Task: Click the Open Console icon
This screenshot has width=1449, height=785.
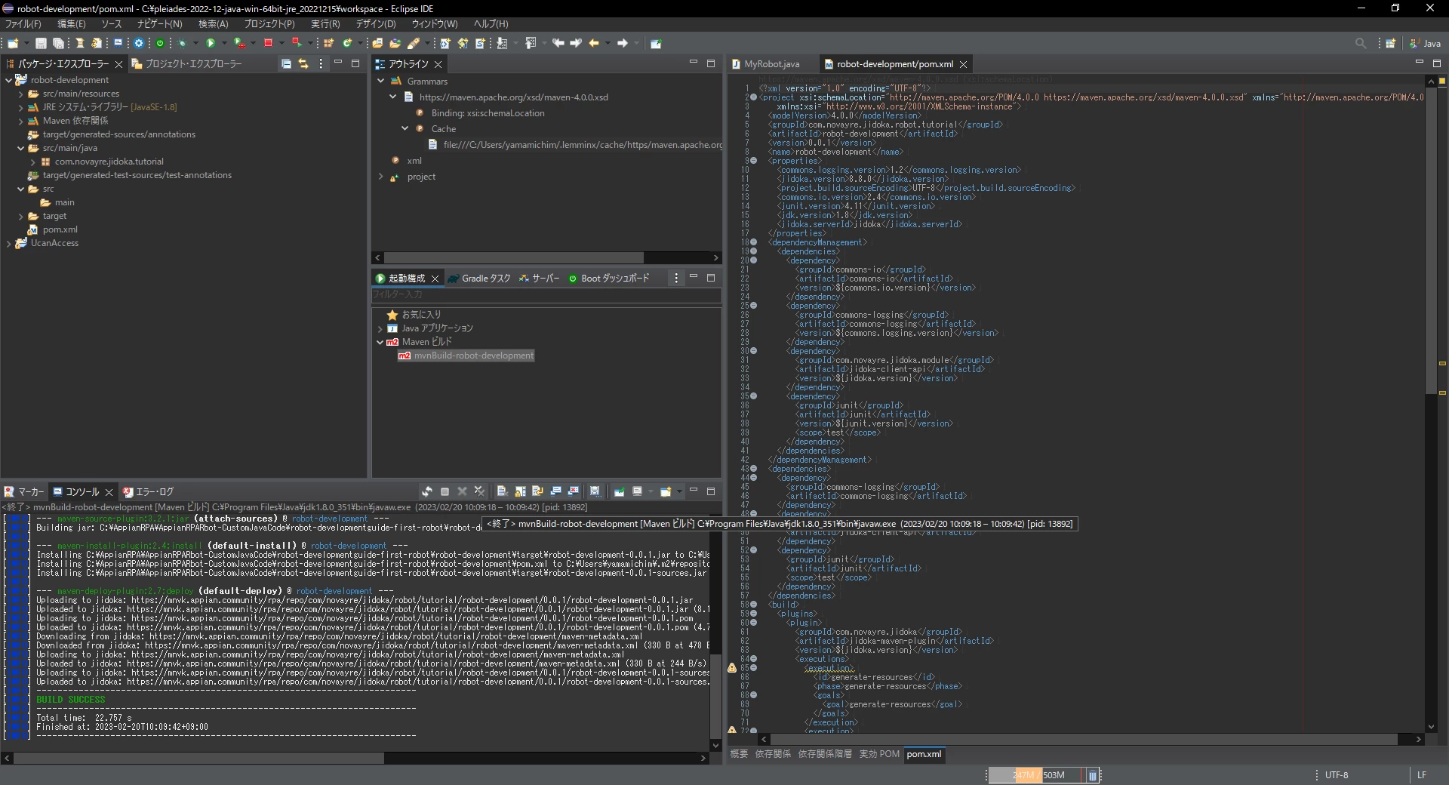Action: (x=666, y=491)
